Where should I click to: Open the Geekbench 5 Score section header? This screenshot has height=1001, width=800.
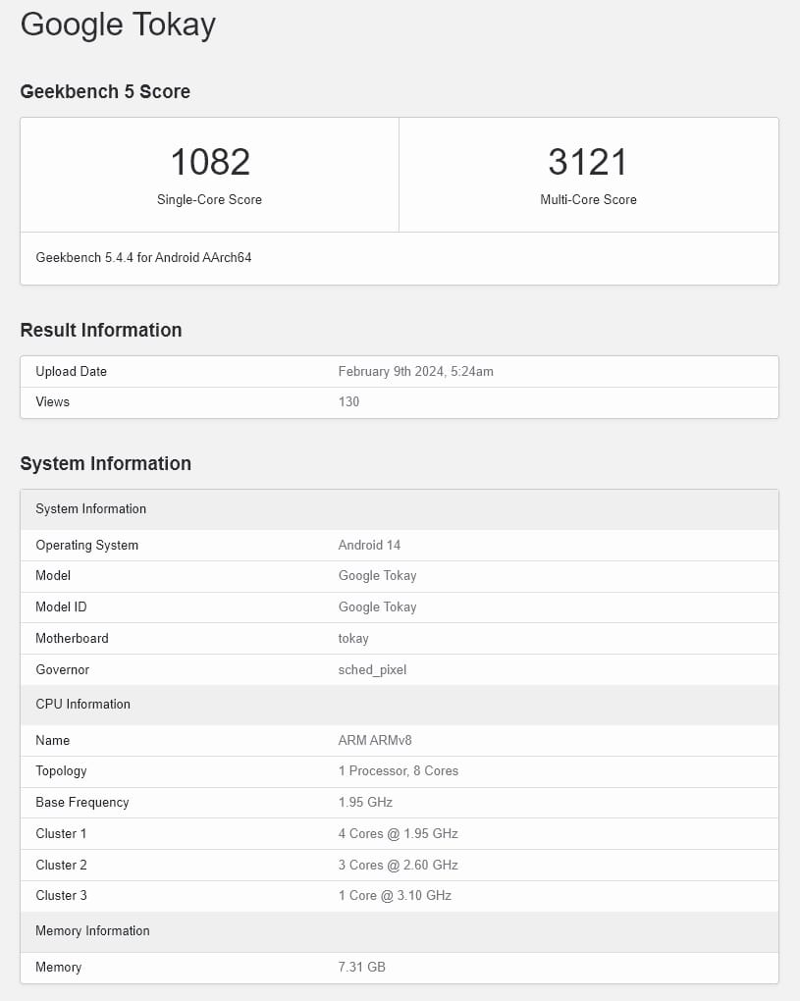tap(105, 91)
